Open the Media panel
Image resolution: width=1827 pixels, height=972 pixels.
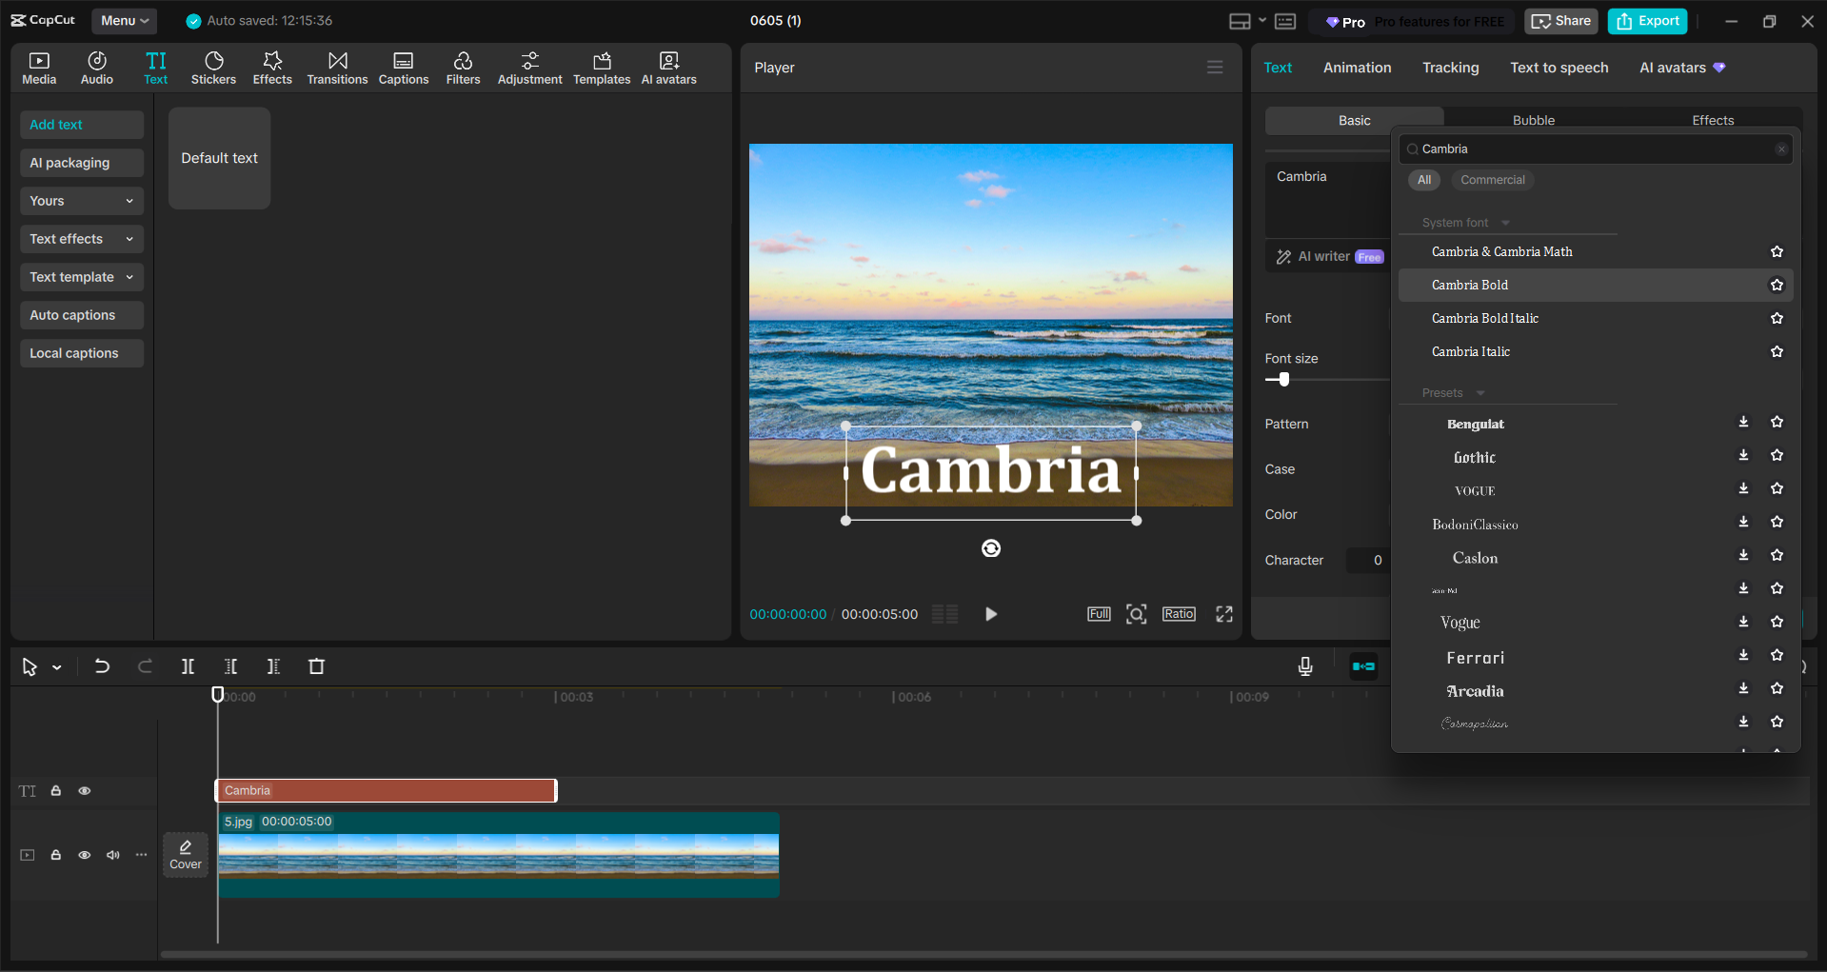click(39, 67)
